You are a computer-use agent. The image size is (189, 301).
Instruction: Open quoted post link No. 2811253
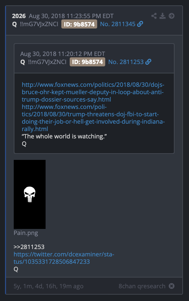point(126,62)
